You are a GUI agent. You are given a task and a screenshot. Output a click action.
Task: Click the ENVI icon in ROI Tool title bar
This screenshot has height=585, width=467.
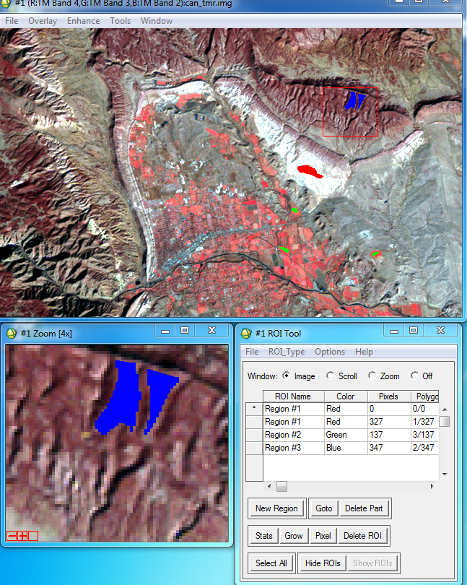pyautogui.click(x=246, y=333)
